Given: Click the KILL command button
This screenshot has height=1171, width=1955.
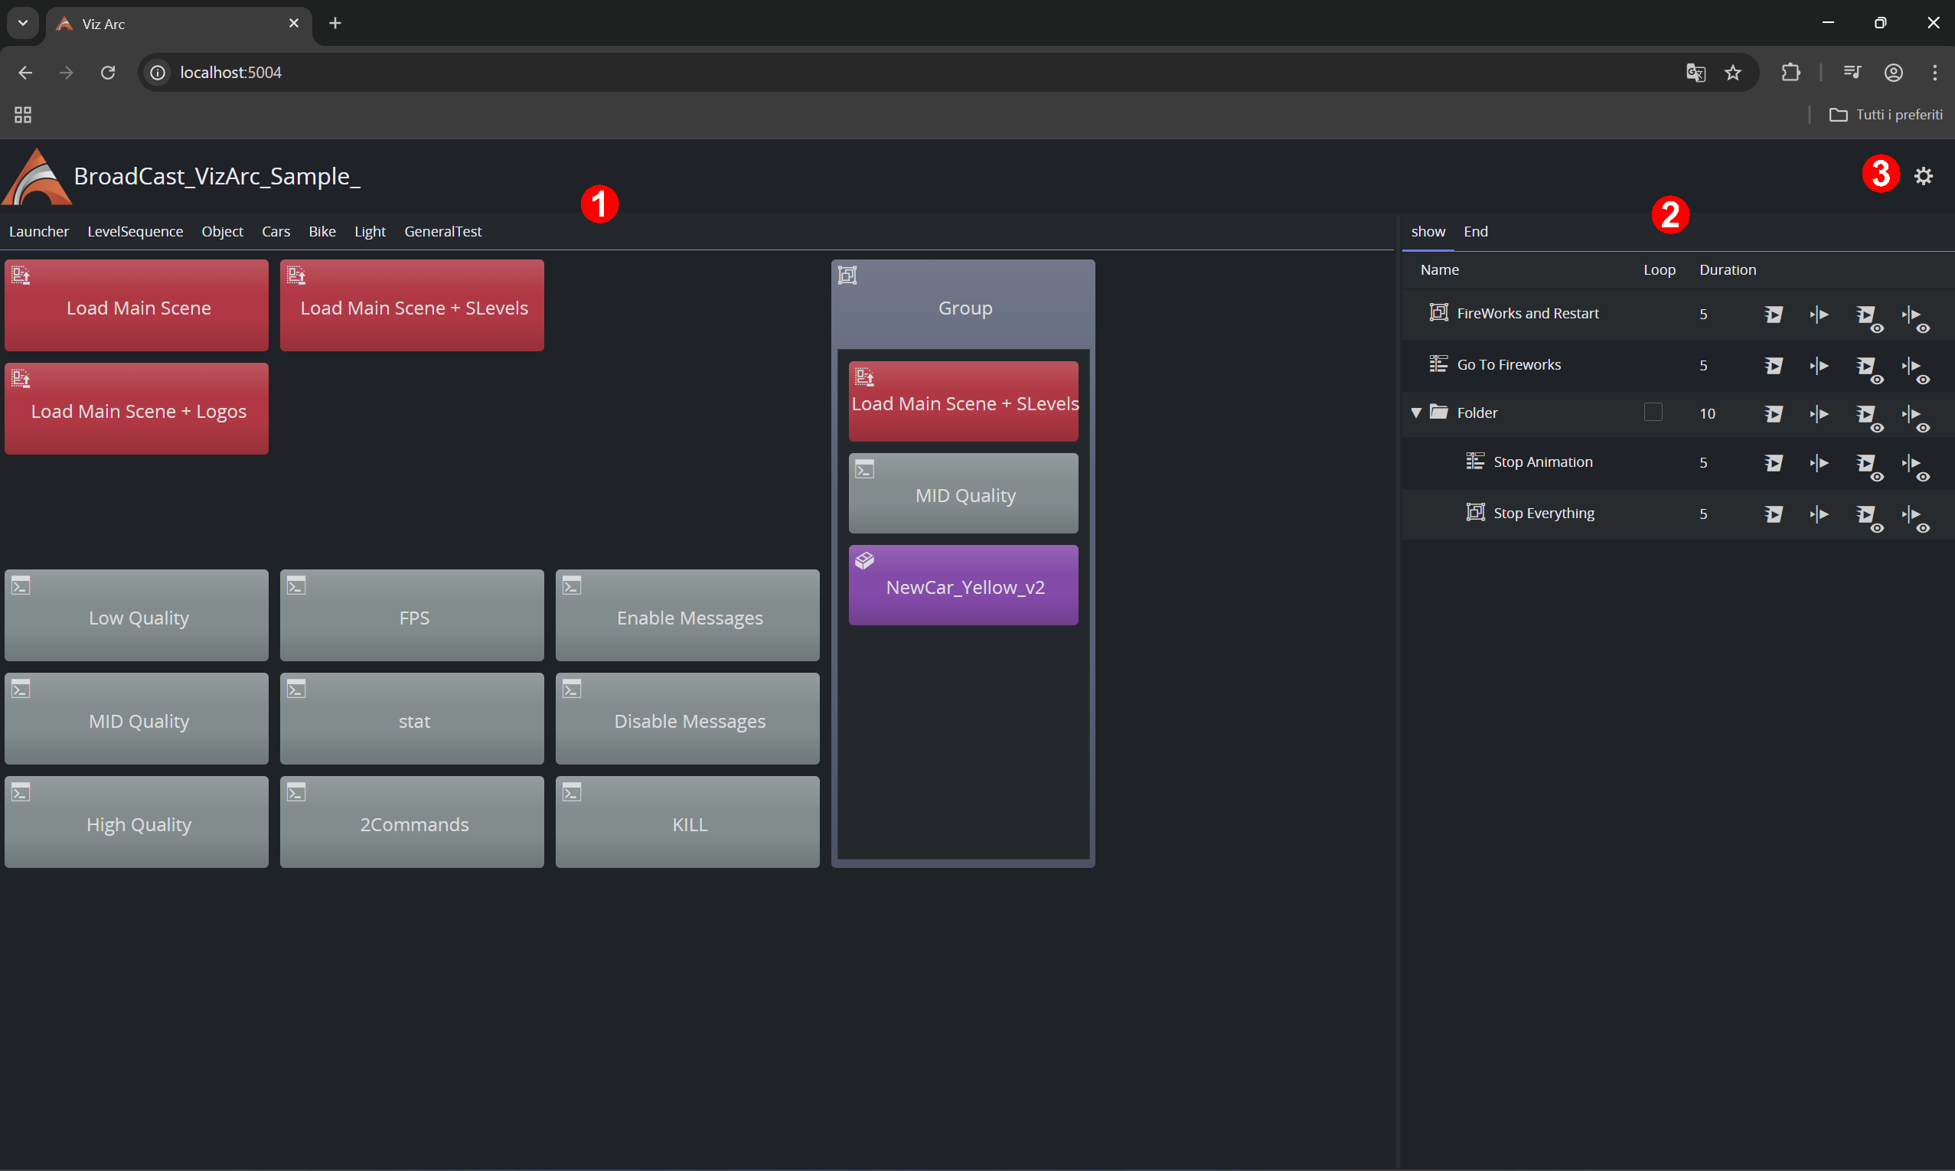Looking at the screenshot, I should [687, 822].
